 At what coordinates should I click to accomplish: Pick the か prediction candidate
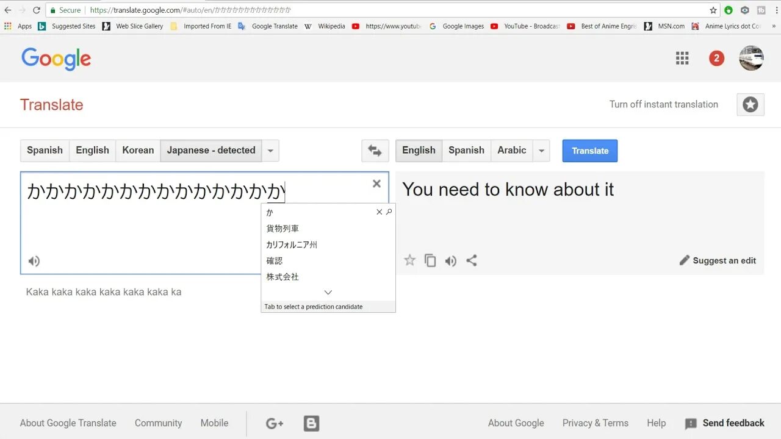coord(270,212)
